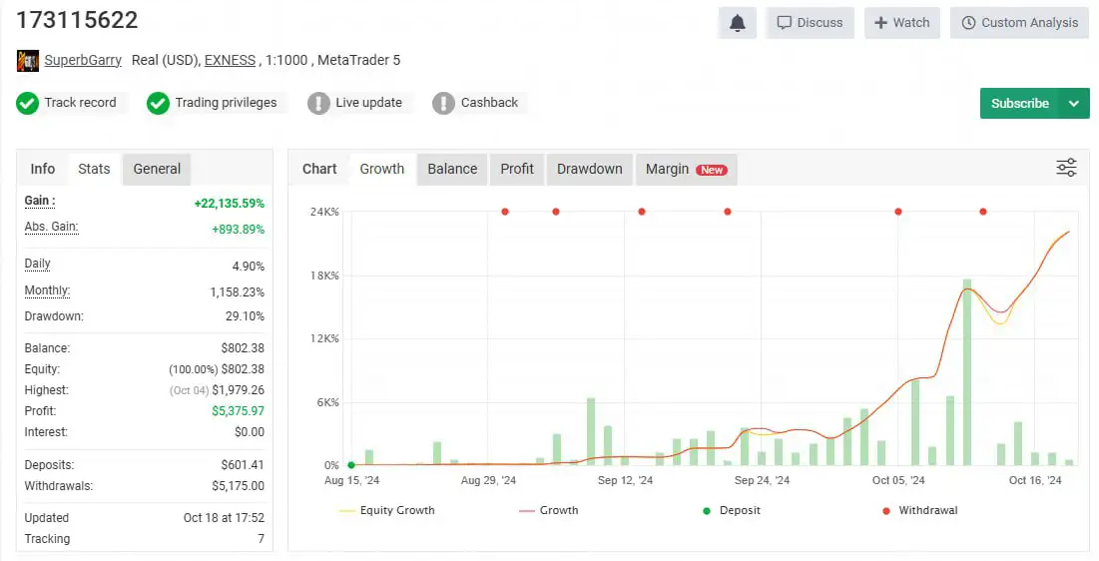Click the Watch button

coord(901,23)
